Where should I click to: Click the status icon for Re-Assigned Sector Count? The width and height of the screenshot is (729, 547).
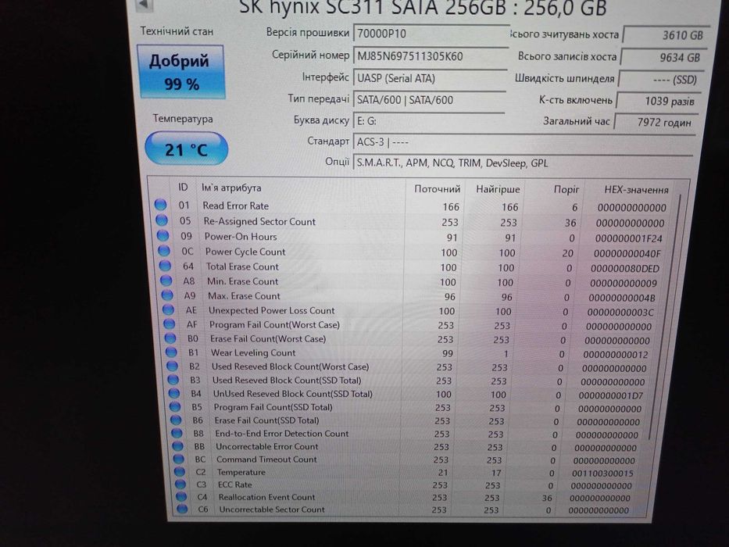tap(161, 220)
